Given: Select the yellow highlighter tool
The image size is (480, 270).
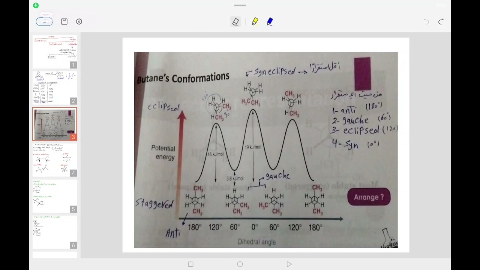Looking at the screenshot, I should tap(255, 22).
